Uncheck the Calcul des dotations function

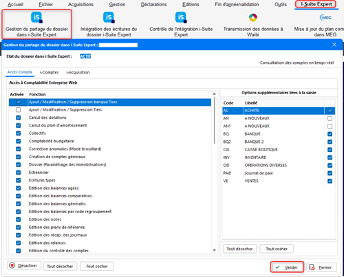(x=19, y=118)
